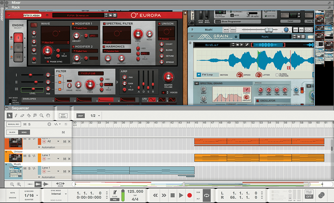This screenshot has height=203, width=334.
Task: Mute the Mushi device in rack
Action: point(226,30)
